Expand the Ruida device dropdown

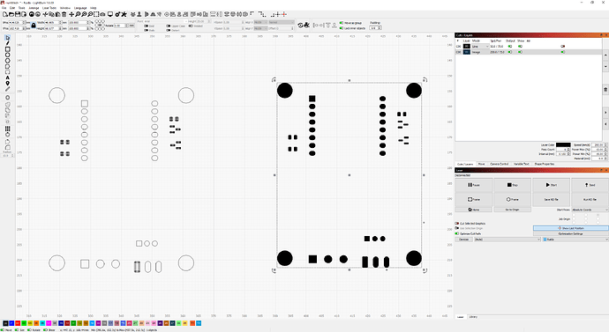tap(575, 240)
